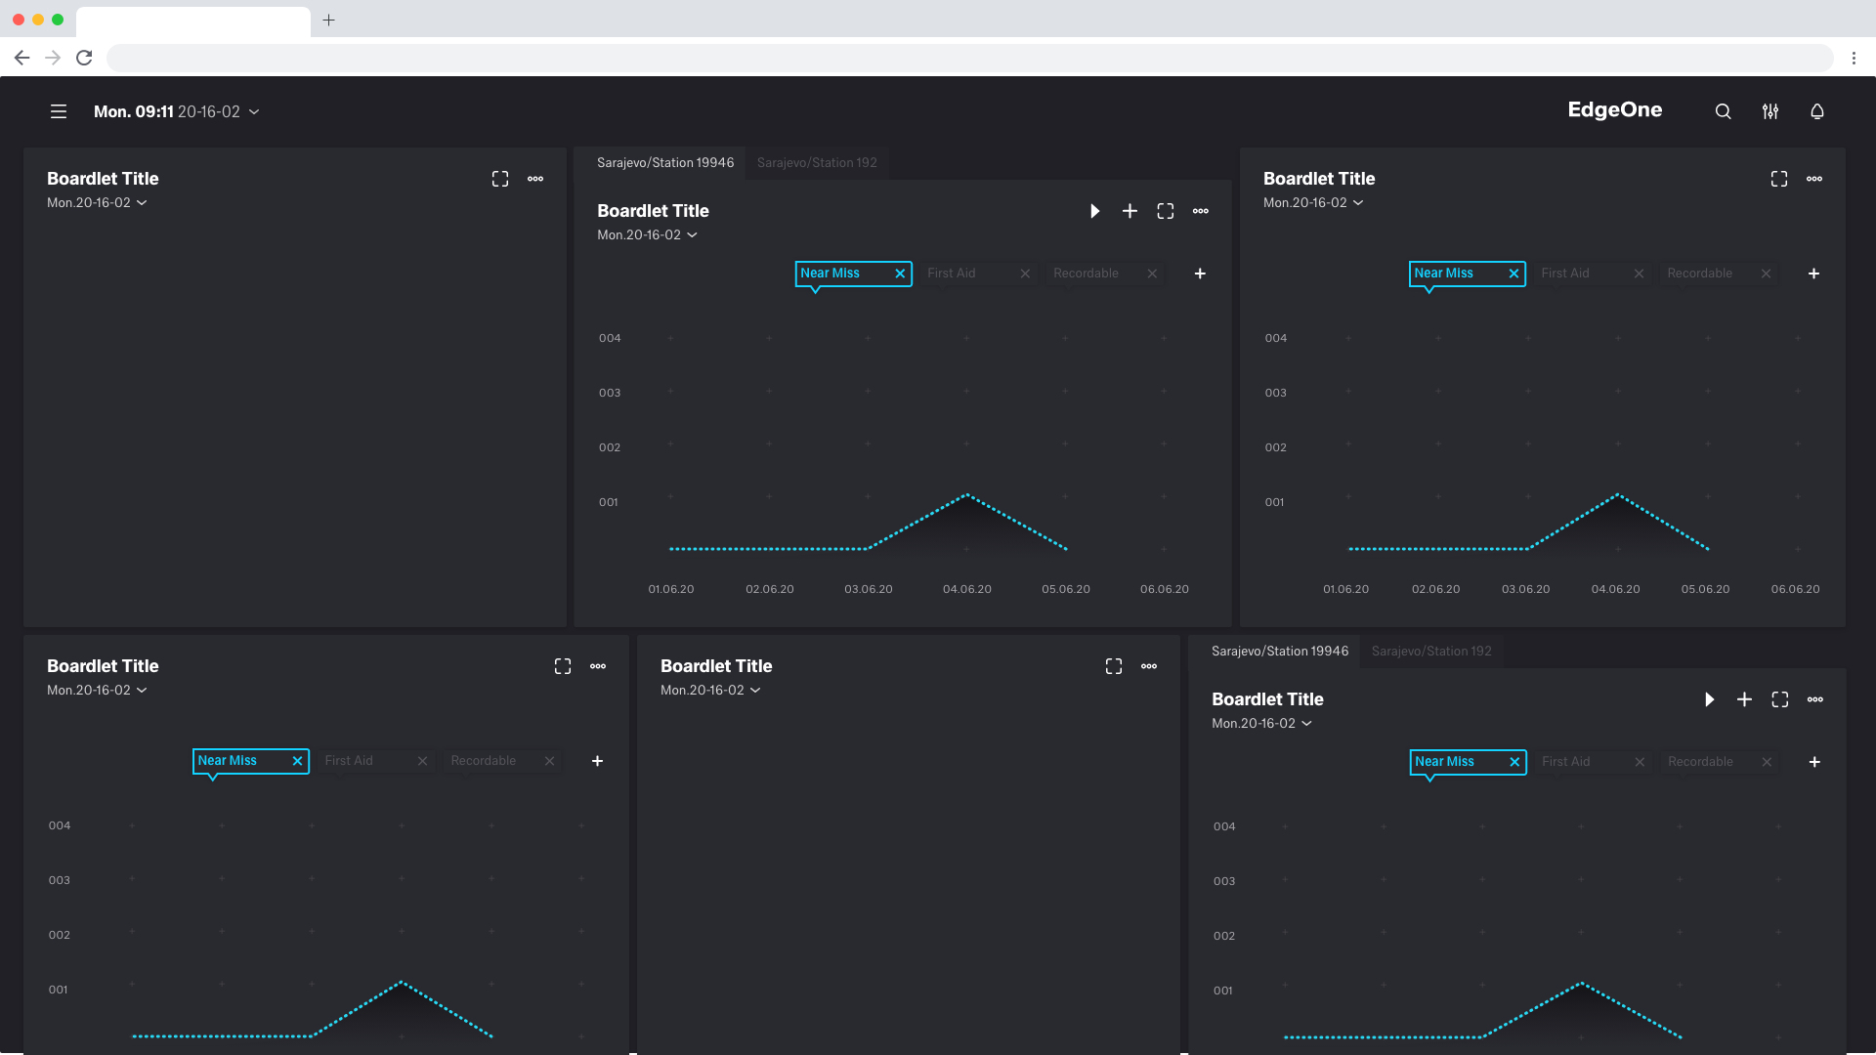Toggle Near Miss filter in bottom-right chart

[x=1444, y=762]
